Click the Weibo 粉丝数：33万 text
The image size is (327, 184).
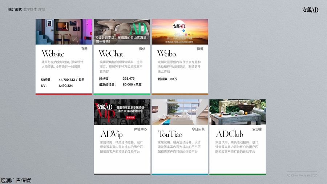coord(167,79)
